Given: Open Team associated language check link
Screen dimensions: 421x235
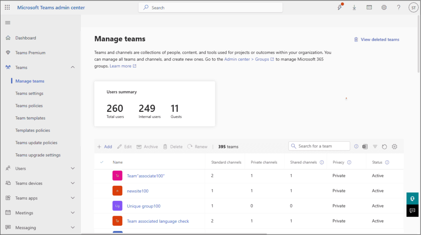Looking at the screenshot, I should tap(158, 221).
